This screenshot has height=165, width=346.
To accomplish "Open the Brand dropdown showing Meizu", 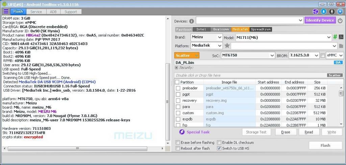I will 207,37.
